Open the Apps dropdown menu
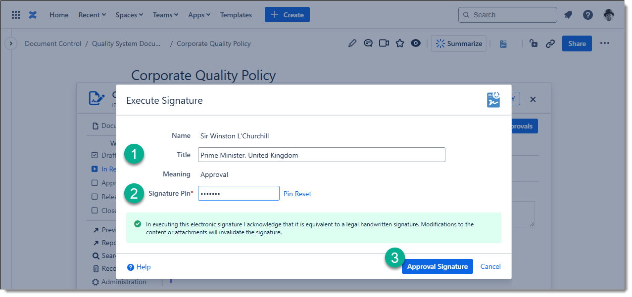Image resolution: width=632 pixels, height=297 pixels. click(199, 15)
